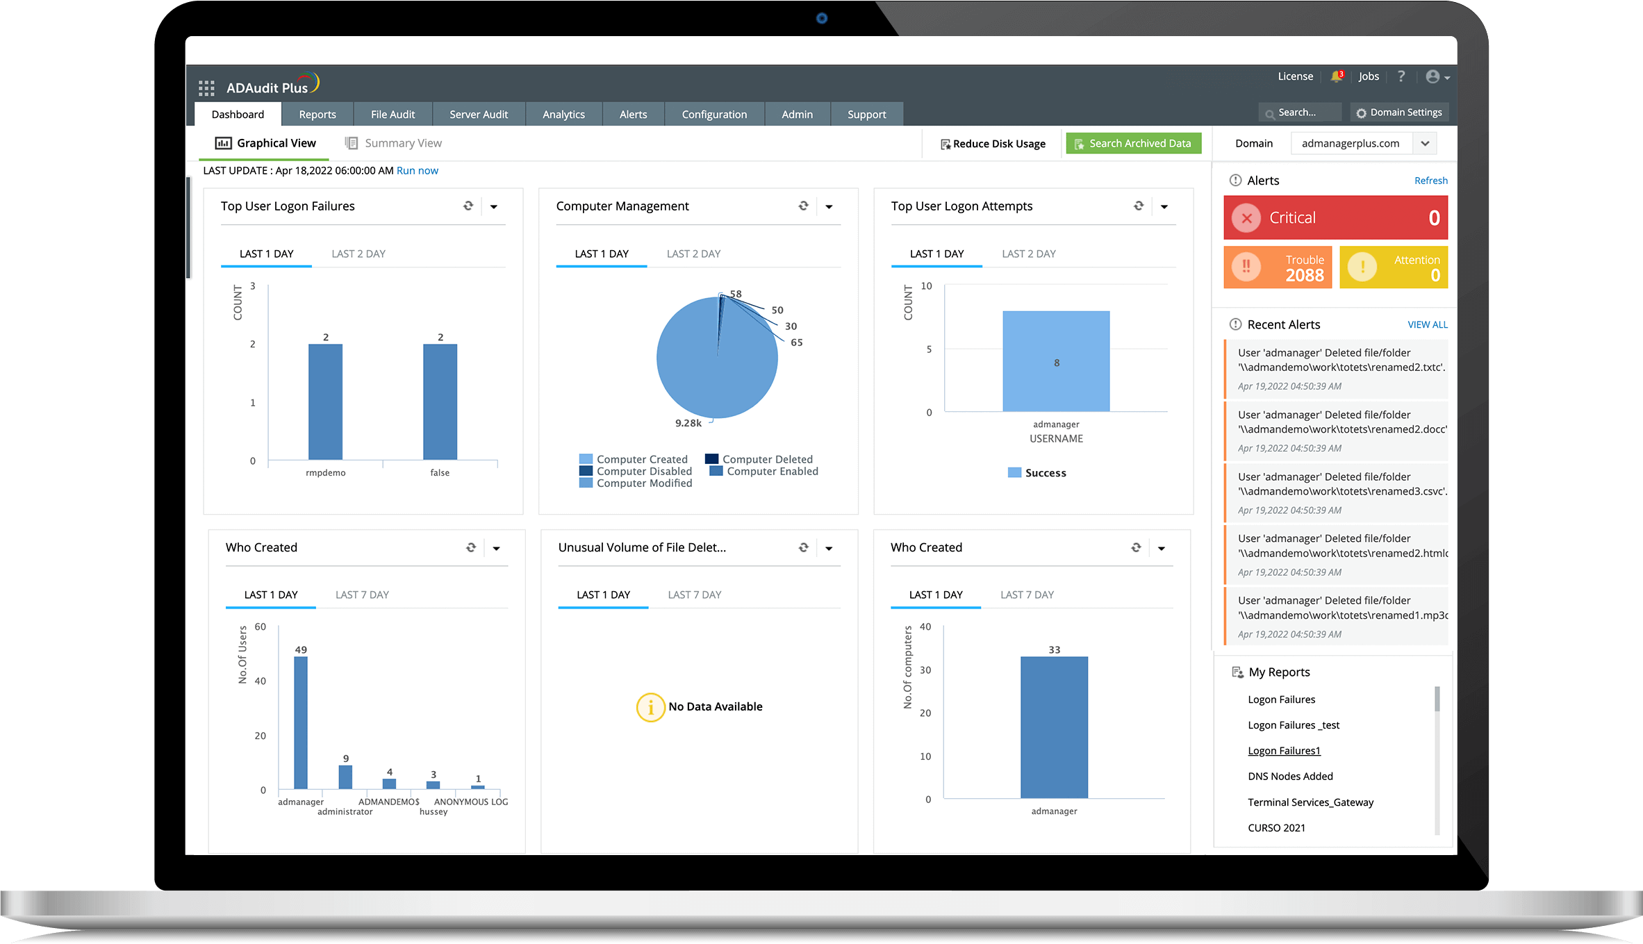Open the apps grid menu icon
This screenshot has height=944, width=1643.
pyautogui.click(x=206, y=88)
